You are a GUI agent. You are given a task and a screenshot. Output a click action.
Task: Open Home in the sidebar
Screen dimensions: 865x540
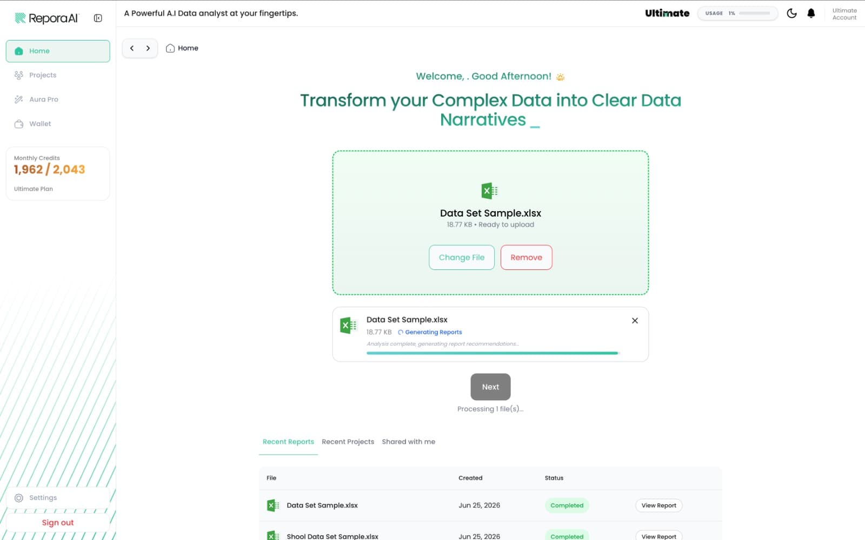(x=58, y=51)
